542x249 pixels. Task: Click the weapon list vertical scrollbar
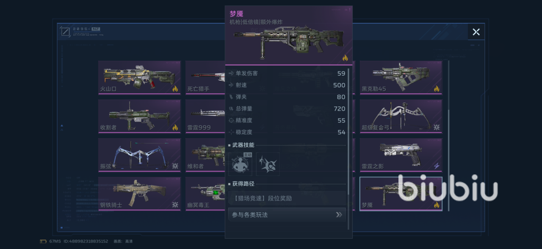point(449,135)
